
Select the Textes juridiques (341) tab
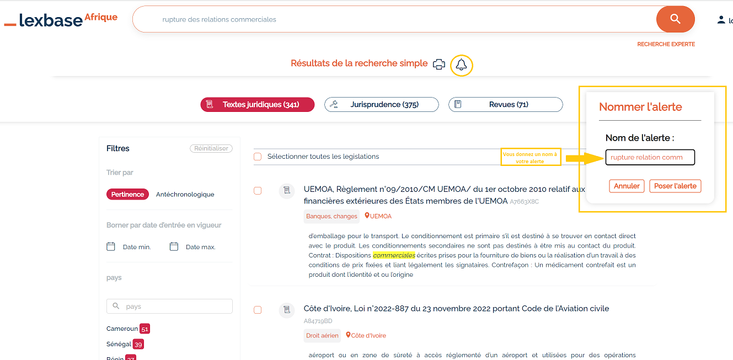click(257, 105)
